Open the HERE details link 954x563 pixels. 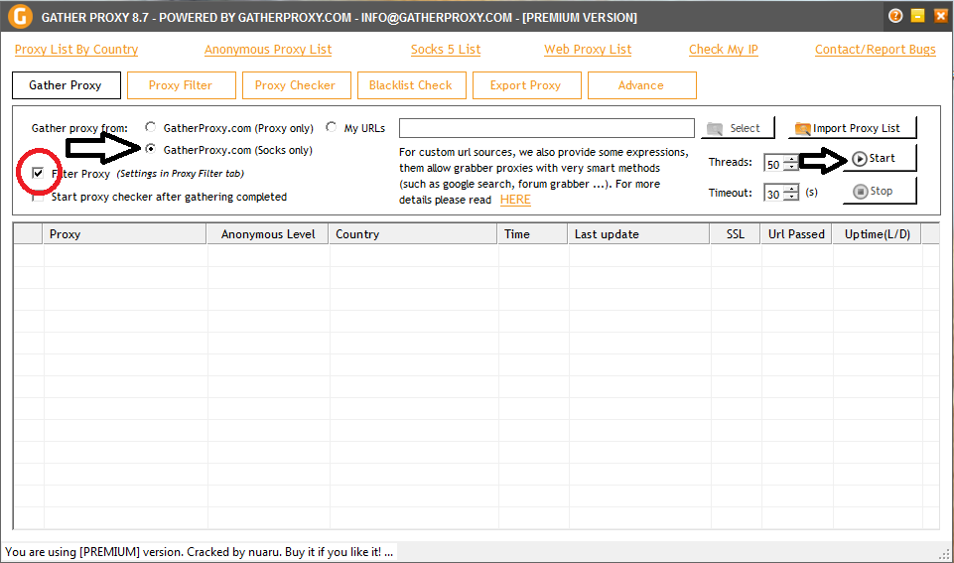pyautogui.click(x=515, y=200)
